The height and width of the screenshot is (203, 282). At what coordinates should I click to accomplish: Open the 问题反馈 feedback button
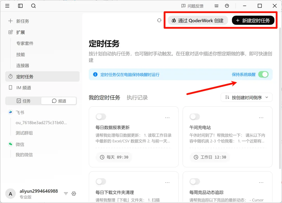(x=192, y=6)
